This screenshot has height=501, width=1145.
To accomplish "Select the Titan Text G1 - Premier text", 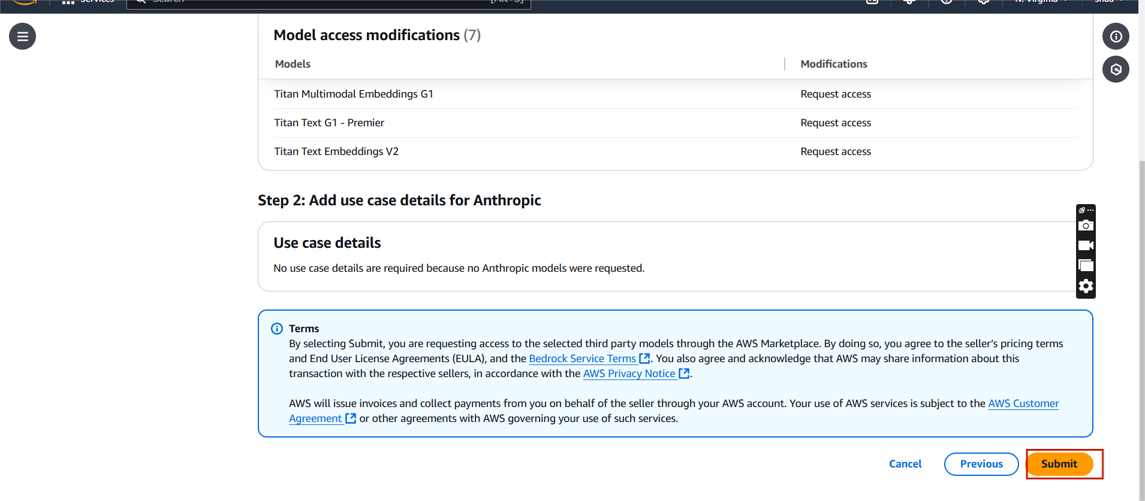I will [x=329, y=123].
